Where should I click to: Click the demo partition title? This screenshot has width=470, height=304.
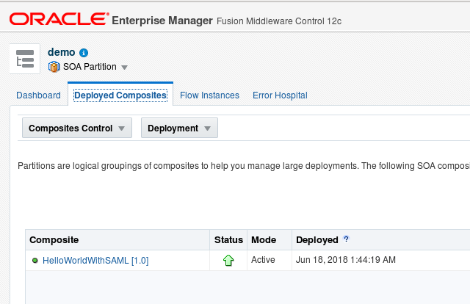62,52
